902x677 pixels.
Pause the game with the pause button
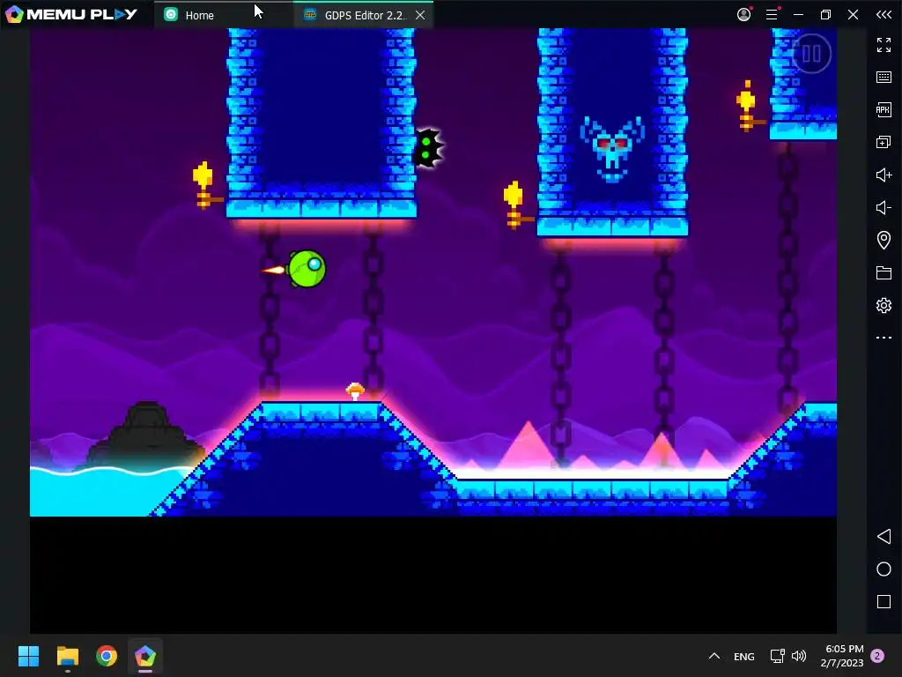click(x=811, y=54)
